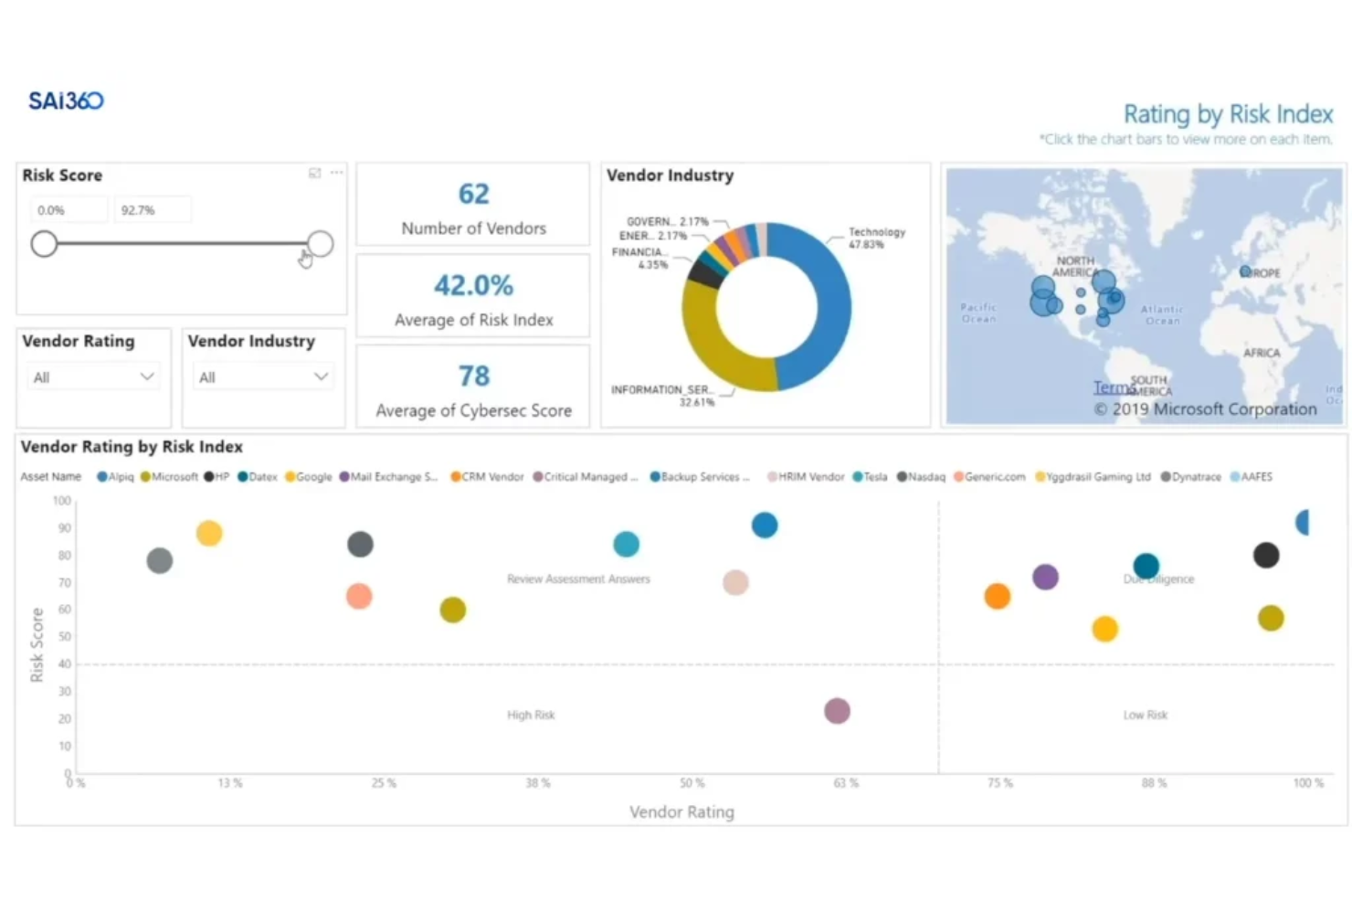The height and width of the screenshot is (902, 1352).
Task: Select the purple bubble in High Risk quadrant
Action: [x=837, y=709]
